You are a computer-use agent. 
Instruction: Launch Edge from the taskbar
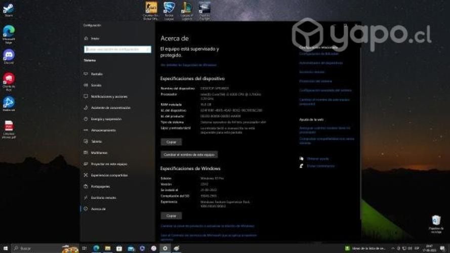(96, 248)
